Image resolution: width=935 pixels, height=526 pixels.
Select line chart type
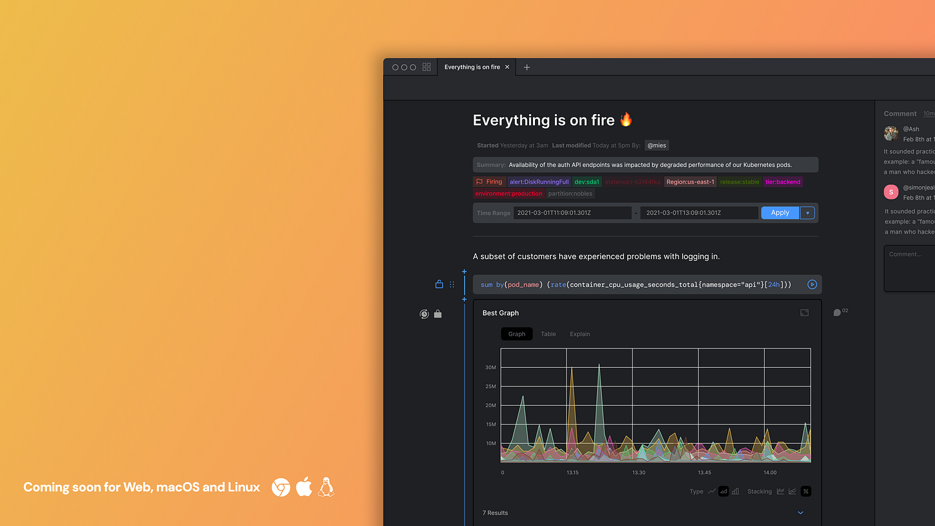tap(712, 491)
